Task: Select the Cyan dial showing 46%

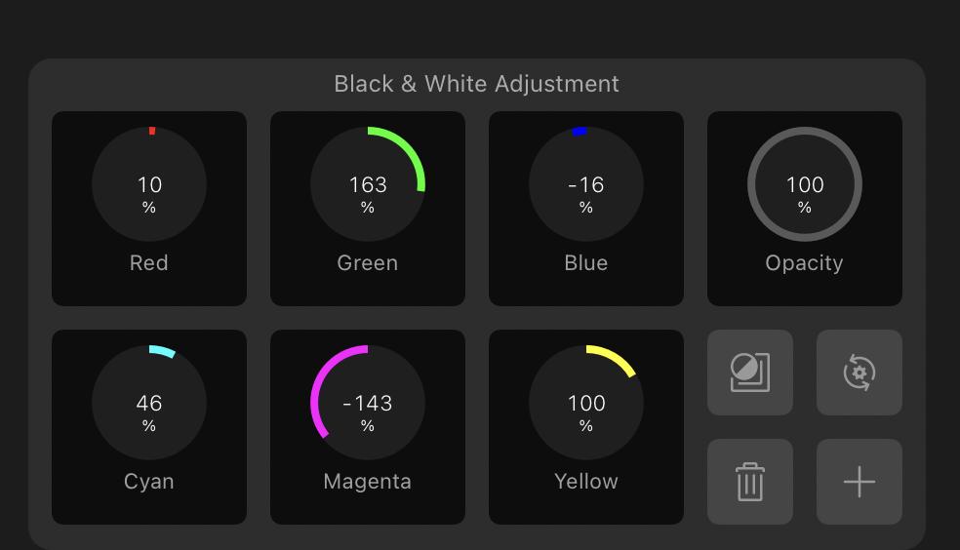Action: pyautogui.click(x=149, y=403)
